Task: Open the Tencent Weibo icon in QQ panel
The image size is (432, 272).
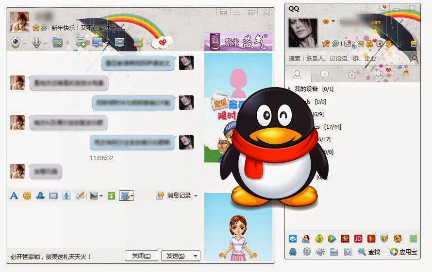Action: (335, 44)
